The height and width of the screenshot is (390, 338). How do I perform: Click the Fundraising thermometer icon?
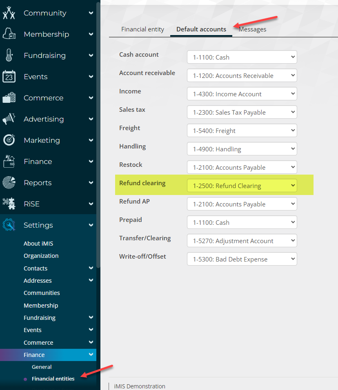[9, 55]
